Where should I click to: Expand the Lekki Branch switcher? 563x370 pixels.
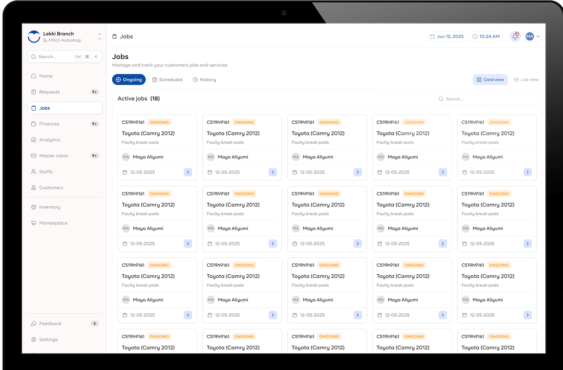[x=99, y=36]
